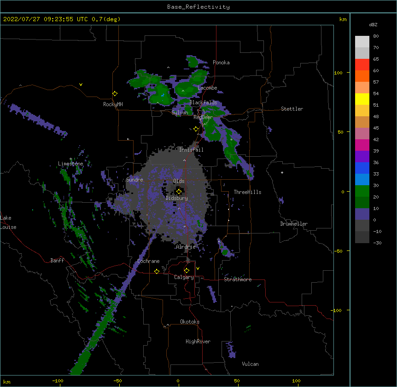Click the Okotoks town label
The image size is (397, 387).
(190, 322)
